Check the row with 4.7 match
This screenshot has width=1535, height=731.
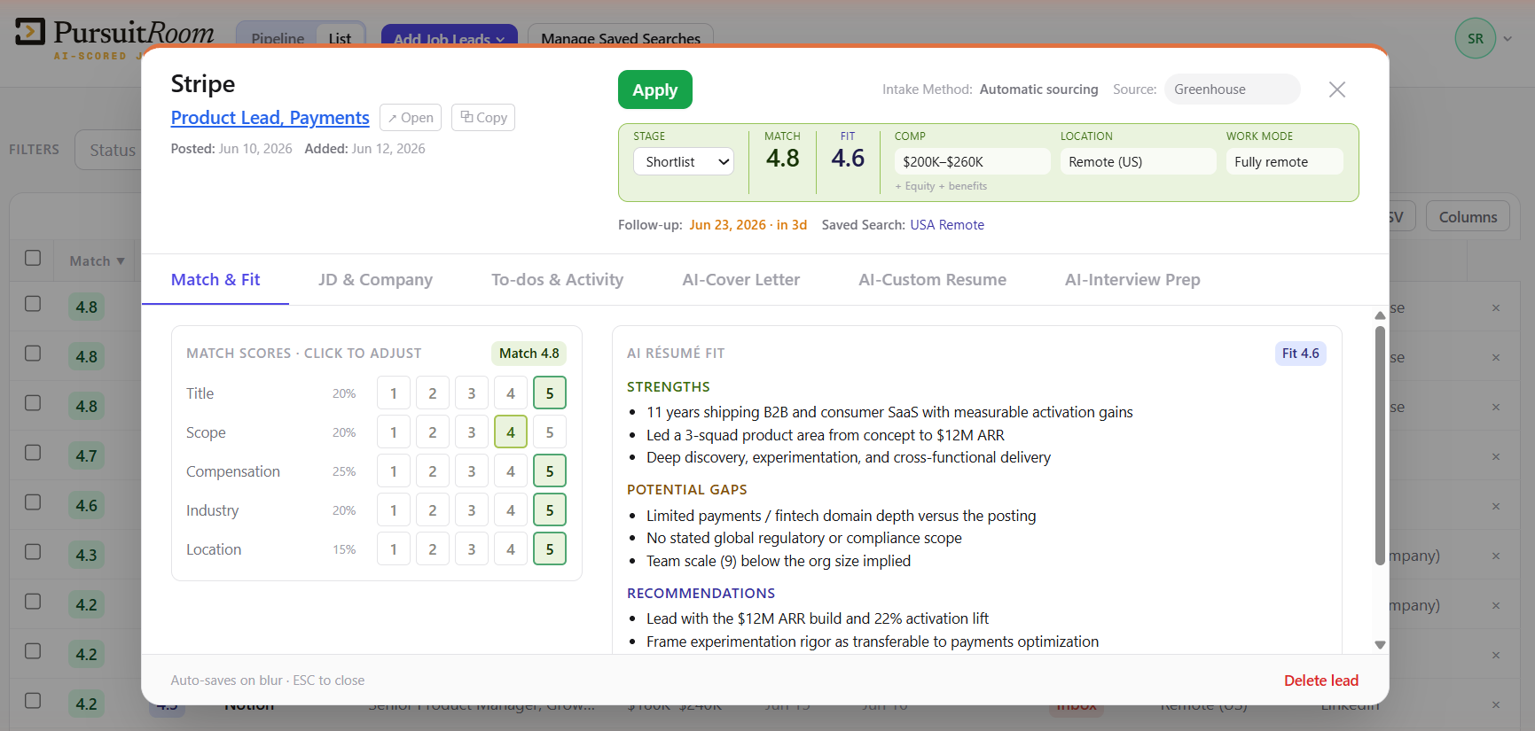(x=33, y=453)
